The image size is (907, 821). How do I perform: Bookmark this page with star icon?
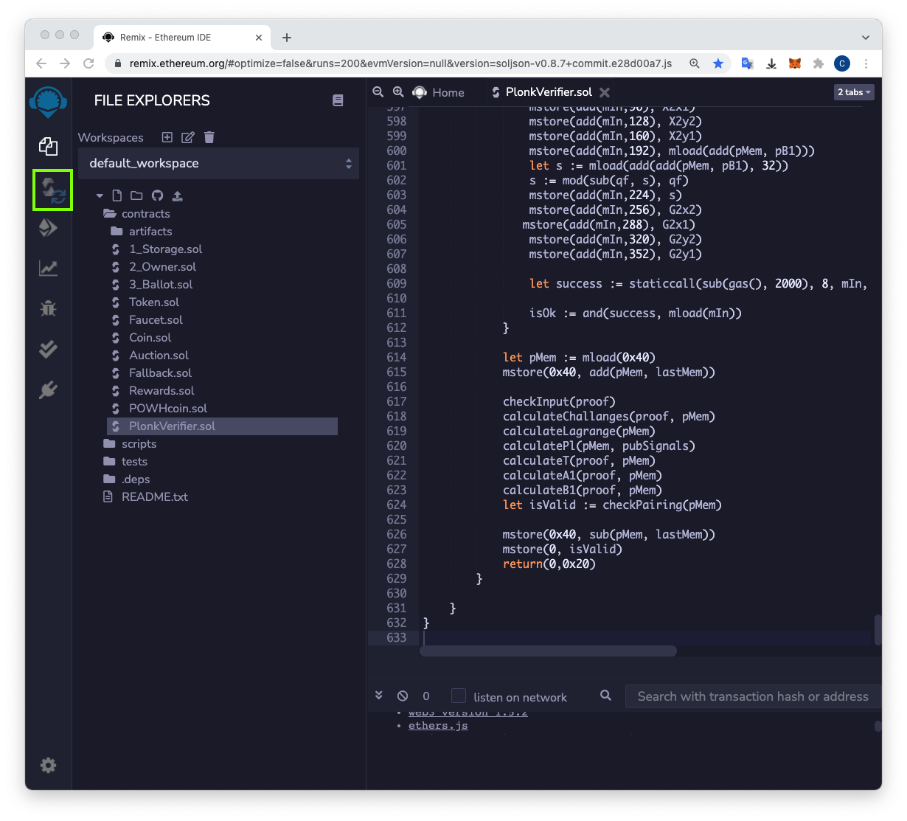(x=718, y=63)
